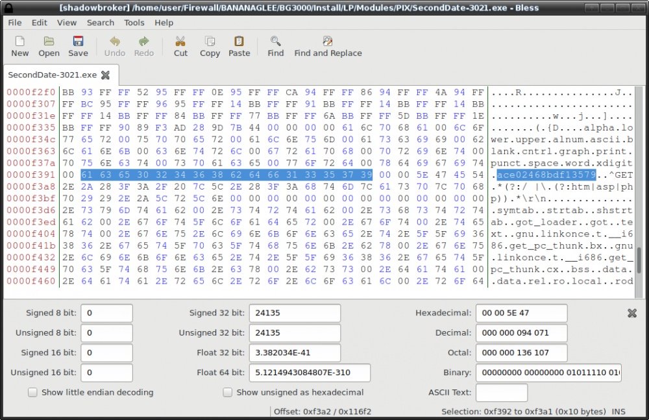Close the data conversion panel

click(631, 313)
